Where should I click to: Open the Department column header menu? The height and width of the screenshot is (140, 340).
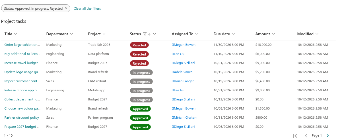[71, 34]
